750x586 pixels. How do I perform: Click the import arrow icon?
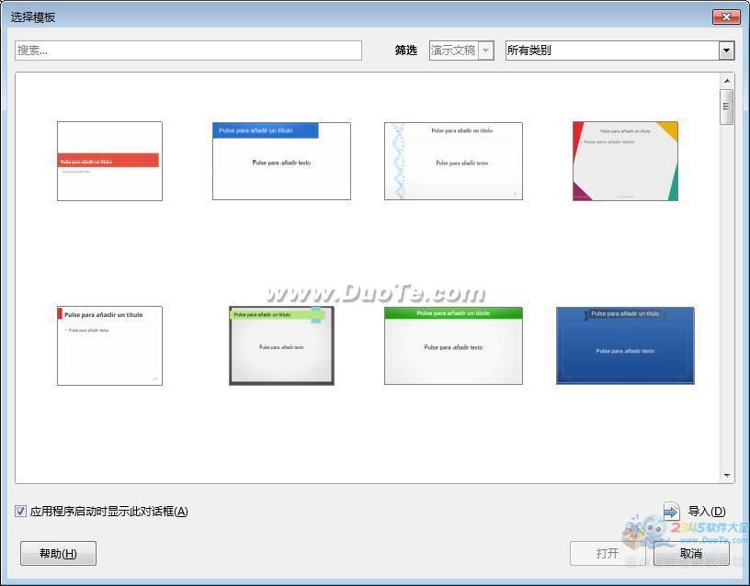click(x=671, y=512)
